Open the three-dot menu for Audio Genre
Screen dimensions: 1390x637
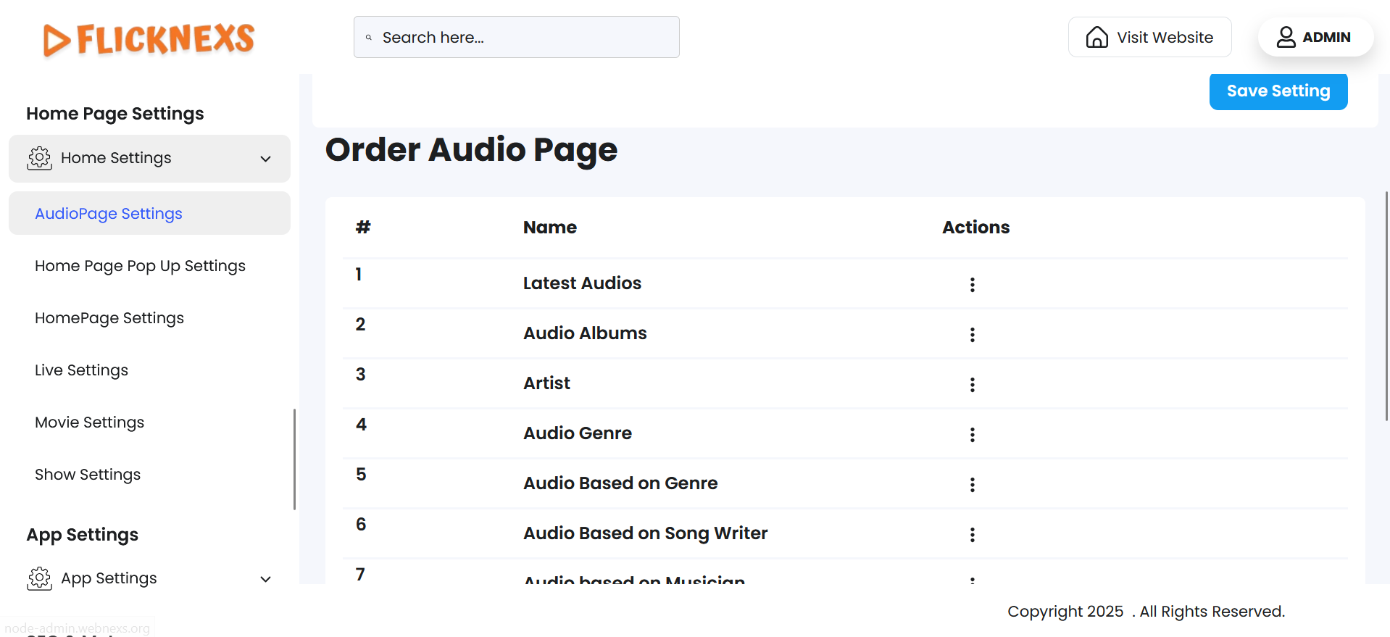(972, 435)
